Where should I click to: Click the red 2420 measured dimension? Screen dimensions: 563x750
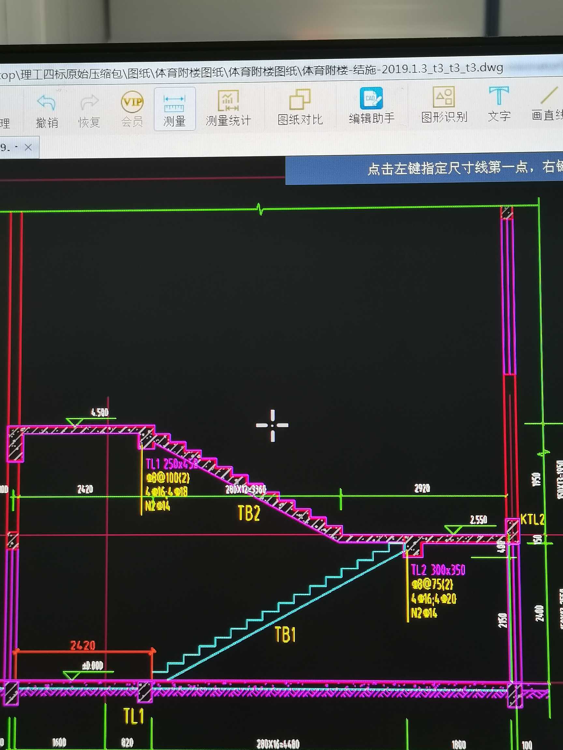pyautogui.click(x=83, y=645)
